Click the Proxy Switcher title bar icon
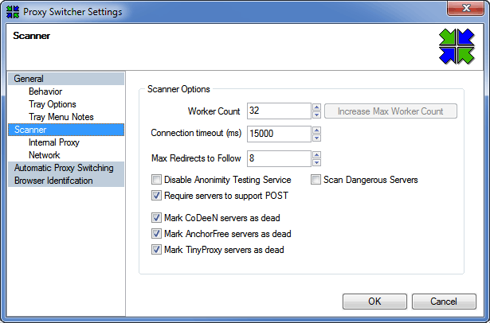The width and height of the screenshot is (490, 323). (13, 12)
